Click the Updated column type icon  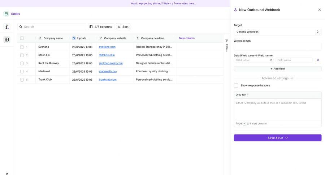click(x=74, y=38)
